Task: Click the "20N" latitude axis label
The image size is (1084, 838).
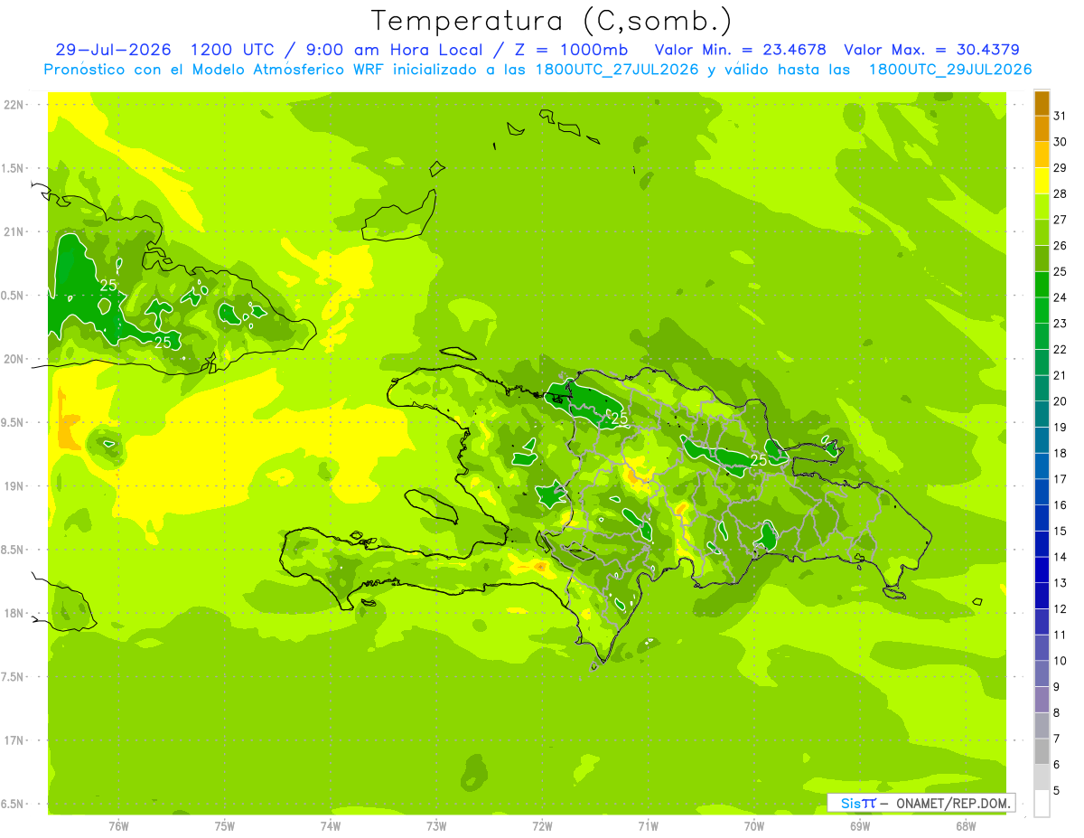Action: point(15,359)
